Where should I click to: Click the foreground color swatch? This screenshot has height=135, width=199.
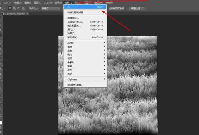(1, 123)
